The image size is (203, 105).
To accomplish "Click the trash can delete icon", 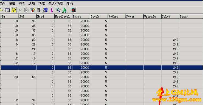I will [39, 10].
